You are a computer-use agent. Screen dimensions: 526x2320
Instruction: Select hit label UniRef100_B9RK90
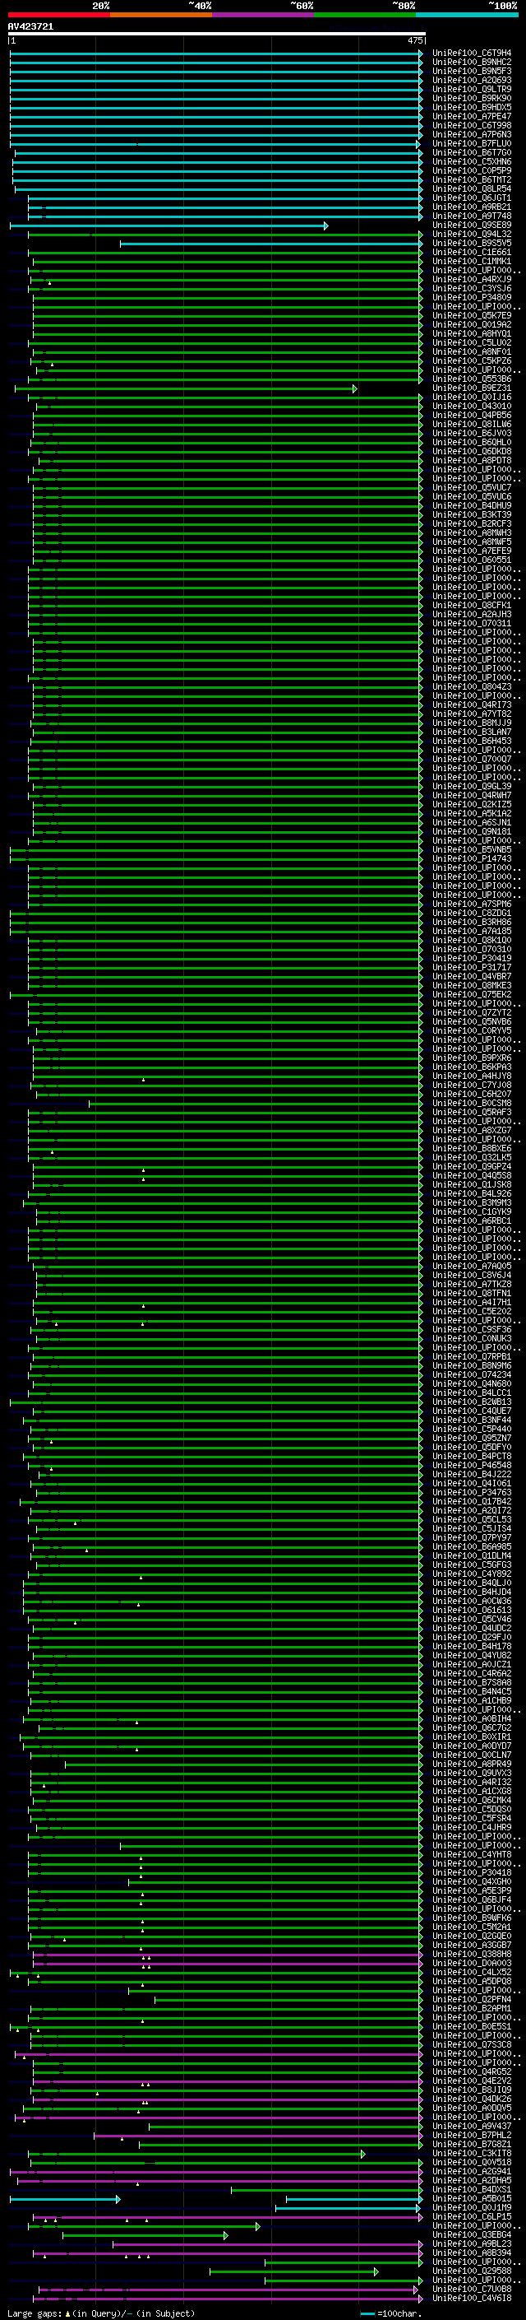[472, 98]
